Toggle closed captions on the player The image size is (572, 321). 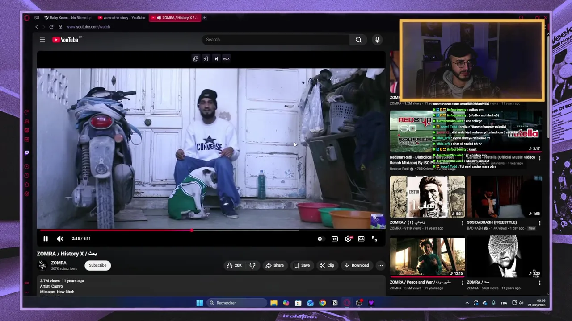pos(335,239)
